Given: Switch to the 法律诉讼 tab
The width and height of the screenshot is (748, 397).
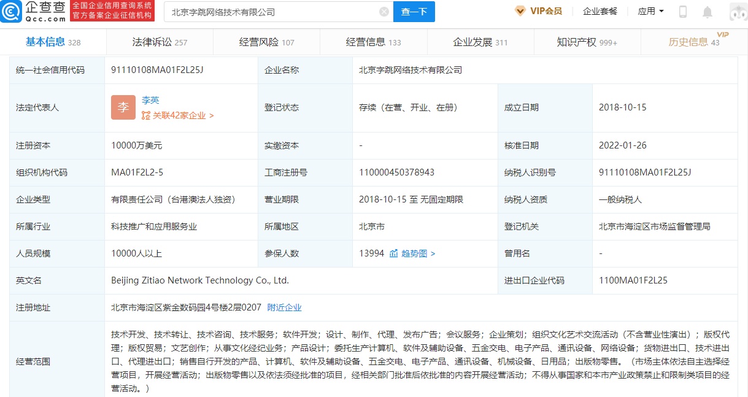Looking at the screenshot, I should [160, 42].
